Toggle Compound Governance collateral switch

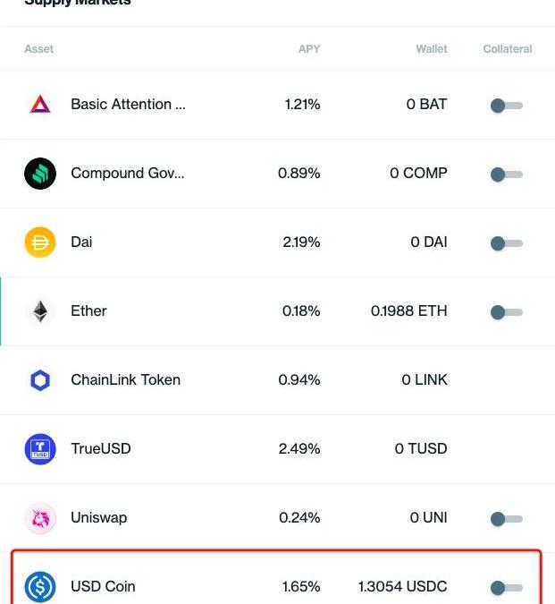coord(506,174)
